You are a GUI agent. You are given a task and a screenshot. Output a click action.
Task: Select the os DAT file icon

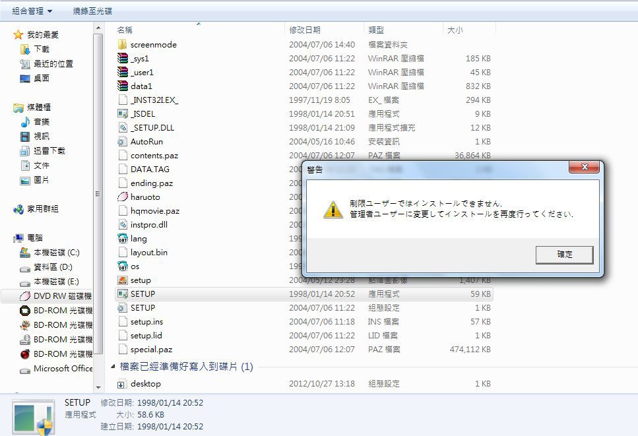tap(123, 266)
